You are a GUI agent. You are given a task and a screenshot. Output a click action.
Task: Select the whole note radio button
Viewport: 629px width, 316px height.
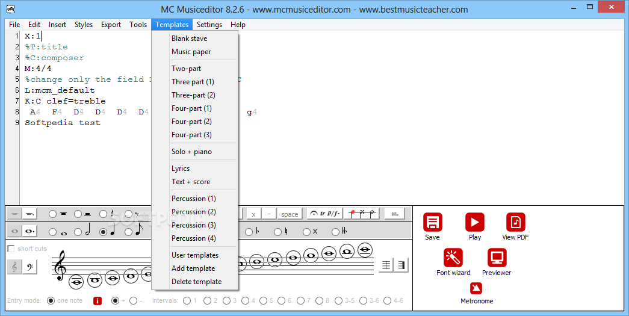click(x=52, y=232)
